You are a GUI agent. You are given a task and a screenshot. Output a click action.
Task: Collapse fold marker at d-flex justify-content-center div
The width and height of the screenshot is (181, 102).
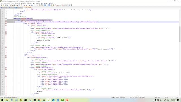pyautogui.click(x=6, y=76)
